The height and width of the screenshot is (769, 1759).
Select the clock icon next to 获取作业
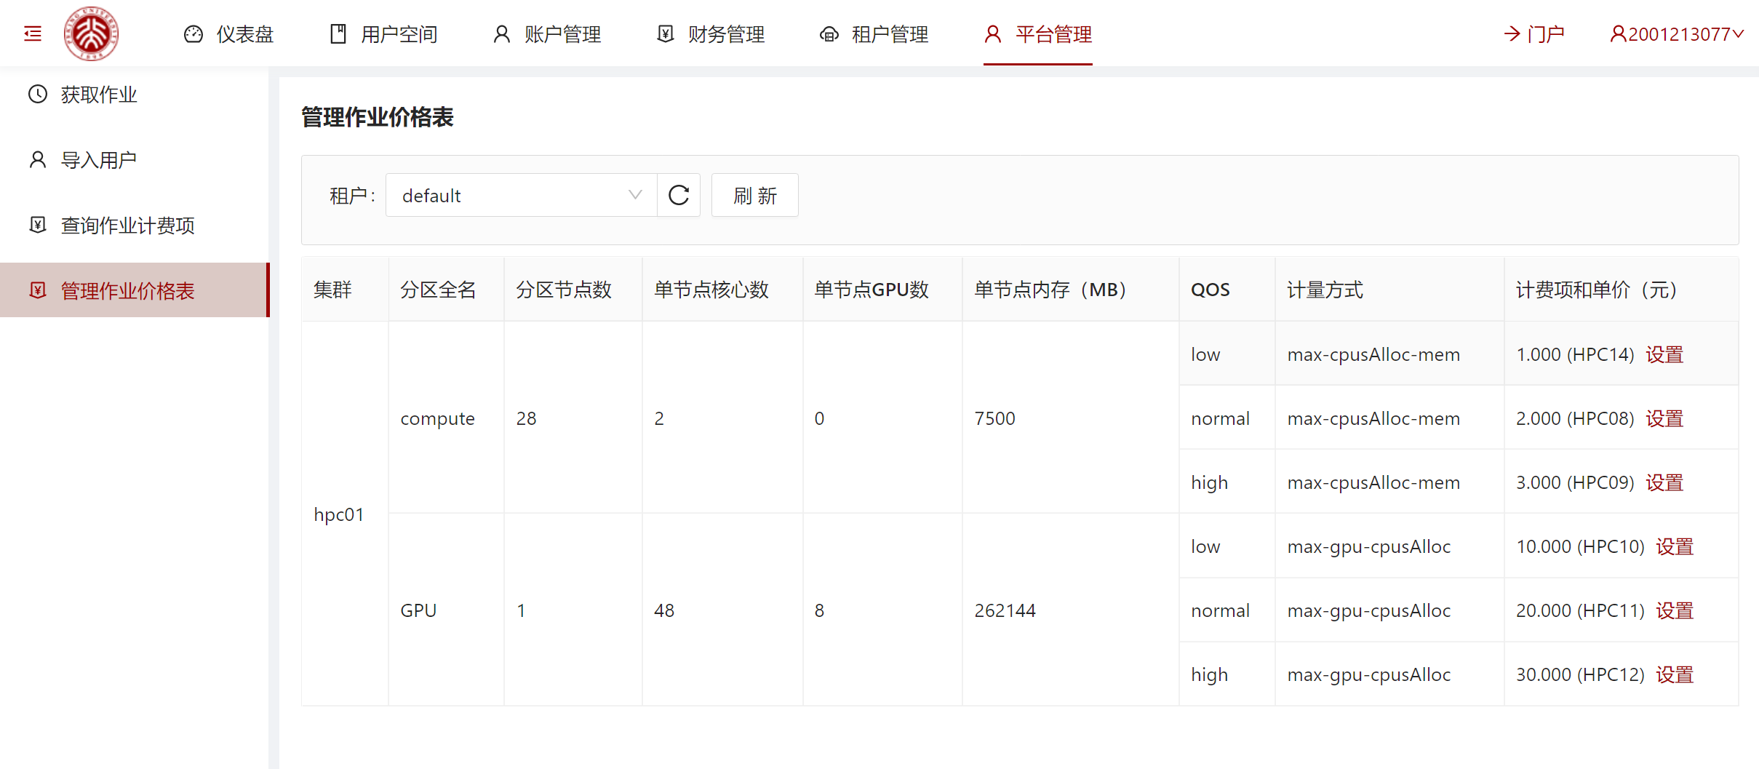(38, 94)
